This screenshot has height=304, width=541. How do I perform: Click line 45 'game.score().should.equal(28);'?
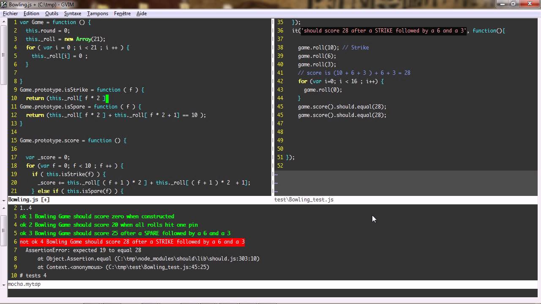coord(342,107)
